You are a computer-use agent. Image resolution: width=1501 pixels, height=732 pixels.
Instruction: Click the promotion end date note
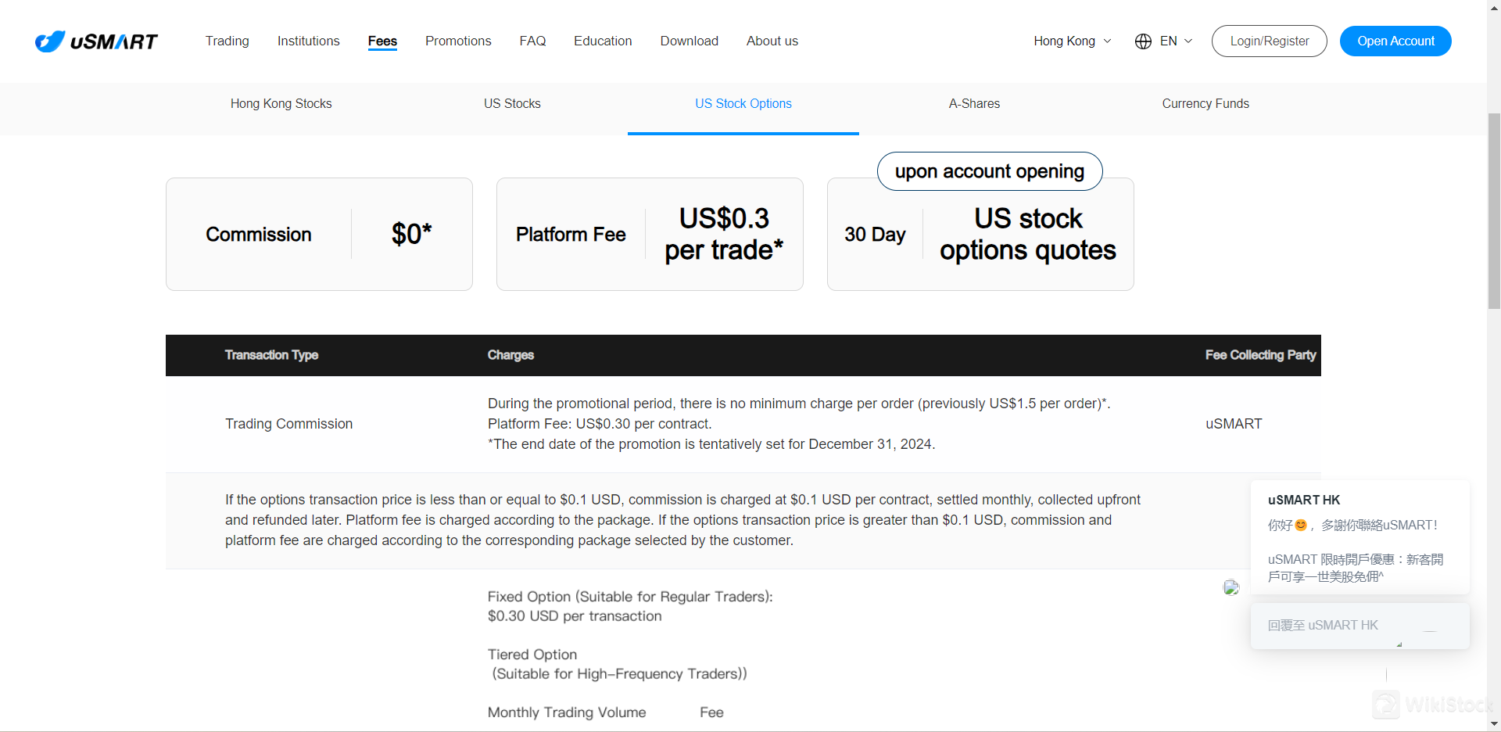click(x=711, y=444)
